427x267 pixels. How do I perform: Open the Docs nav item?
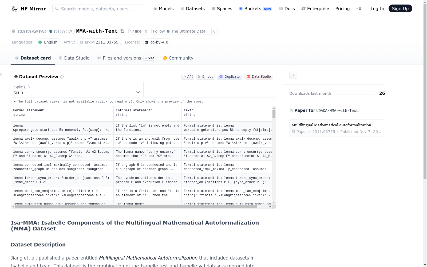coord(287,9)
